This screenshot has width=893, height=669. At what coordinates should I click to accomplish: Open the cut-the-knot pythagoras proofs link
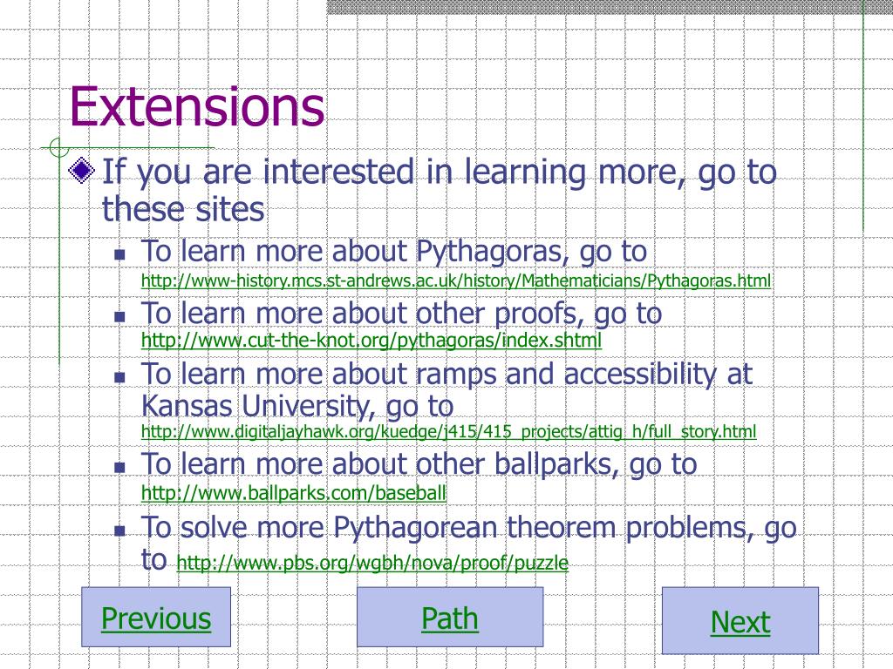(372, 341)
